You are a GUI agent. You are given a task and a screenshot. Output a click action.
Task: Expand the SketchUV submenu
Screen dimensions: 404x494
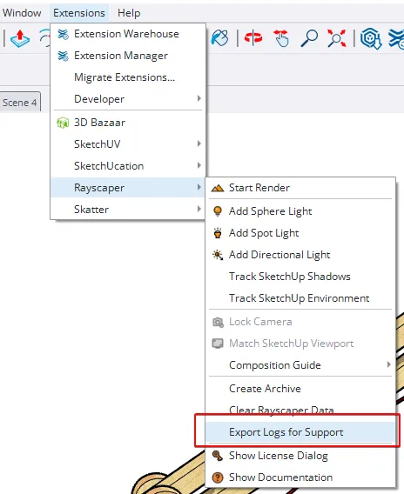click(128, 144)
